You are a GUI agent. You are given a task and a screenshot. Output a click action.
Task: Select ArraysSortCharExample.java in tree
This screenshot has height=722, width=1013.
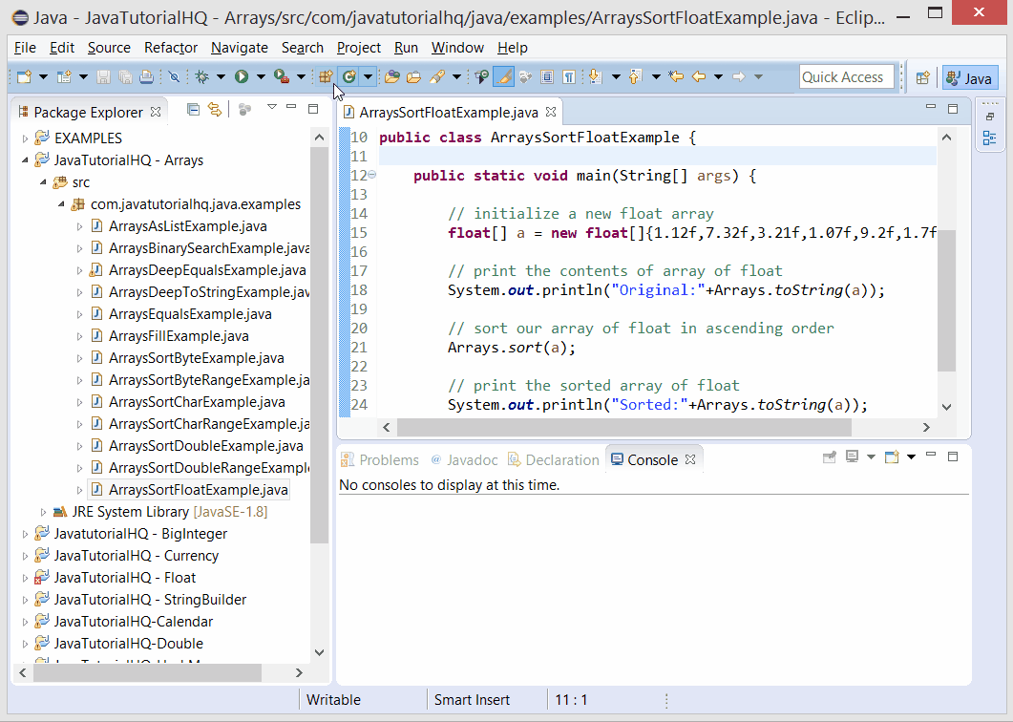pos(197,402)
